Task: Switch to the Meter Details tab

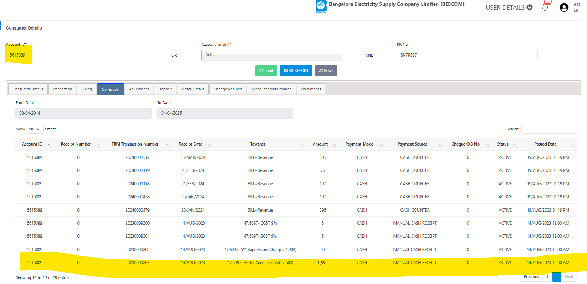Action: pyautogui.click(x=193, y=89)
